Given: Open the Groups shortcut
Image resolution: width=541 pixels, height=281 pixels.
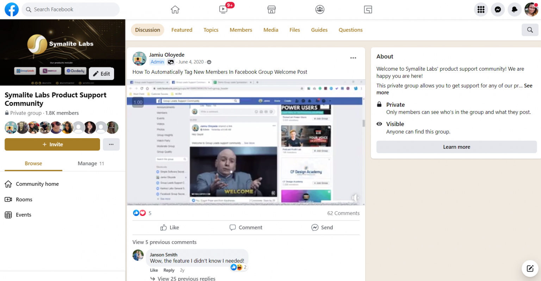Looking at the screenshot, I should click(319, 9).
